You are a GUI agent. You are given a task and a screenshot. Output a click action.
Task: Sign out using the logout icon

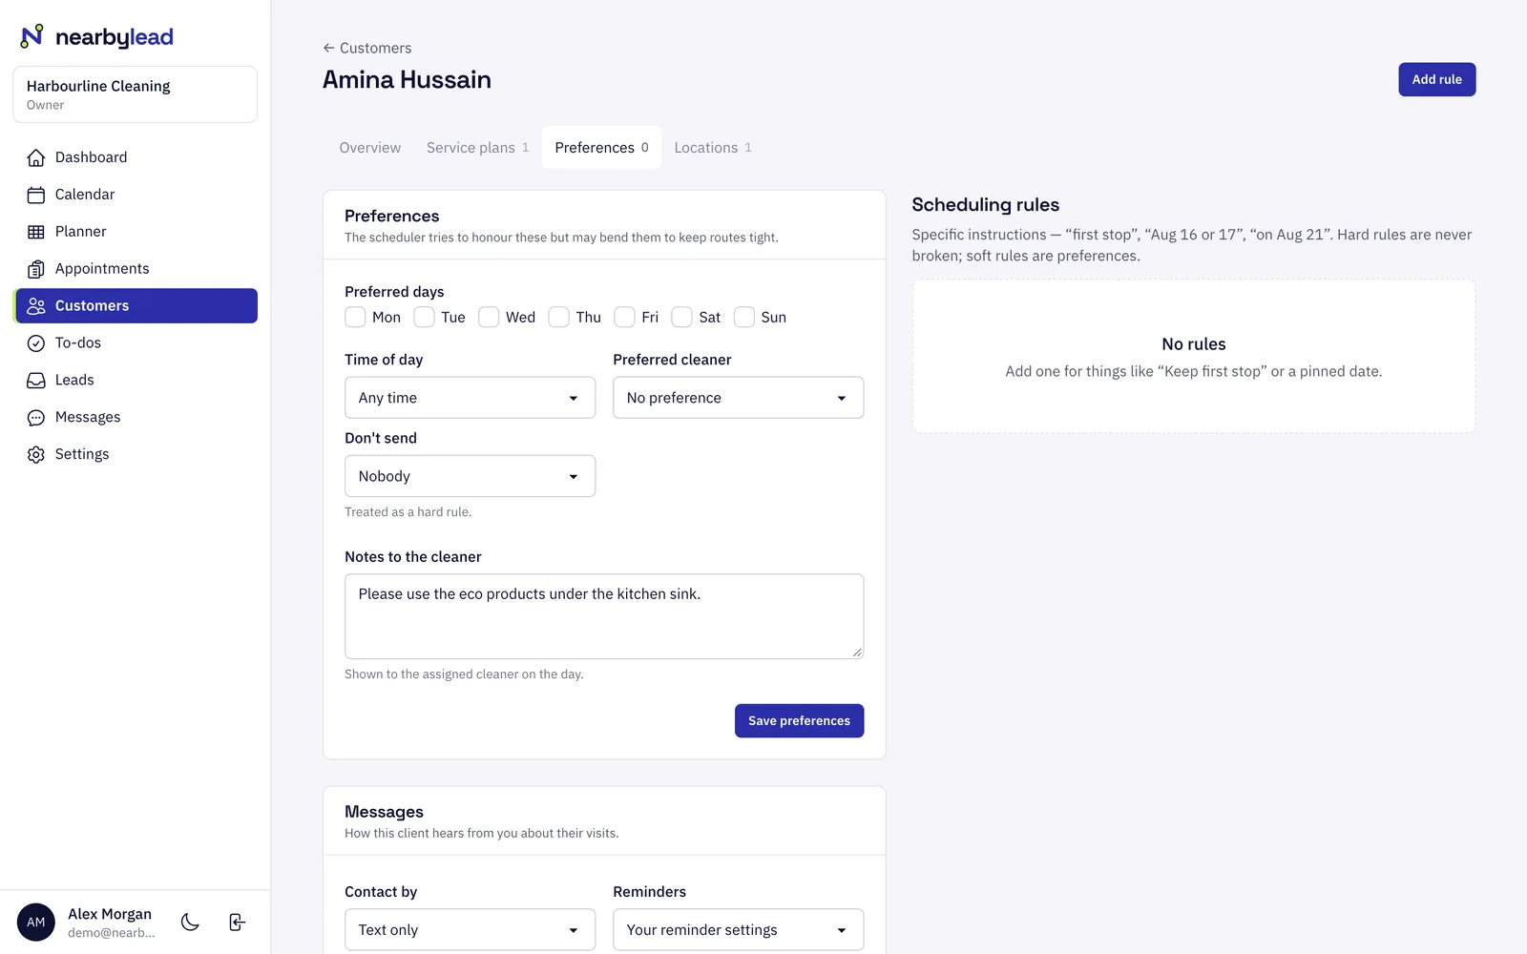tap(238, 922)
